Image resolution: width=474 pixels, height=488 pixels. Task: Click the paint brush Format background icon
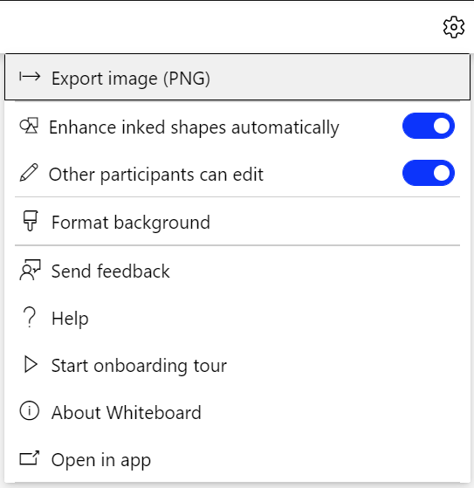(31, 221)
